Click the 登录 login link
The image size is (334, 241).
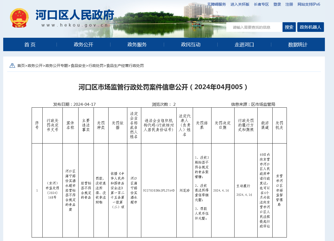(x=277, y=4)
